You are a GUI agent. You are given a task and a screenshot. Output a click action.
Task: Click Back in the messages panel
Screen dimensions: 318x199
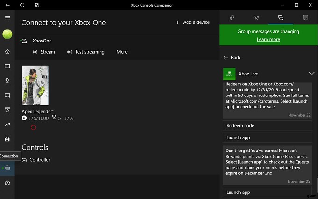(232, 57)
